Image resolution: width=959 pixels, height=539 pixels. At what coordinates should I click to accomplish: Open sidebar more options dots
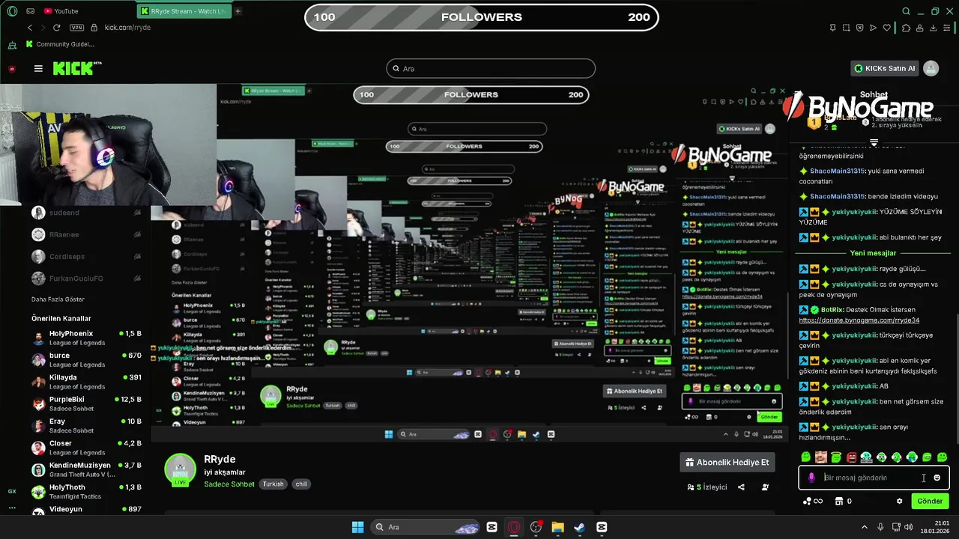[x=12, y=508]
